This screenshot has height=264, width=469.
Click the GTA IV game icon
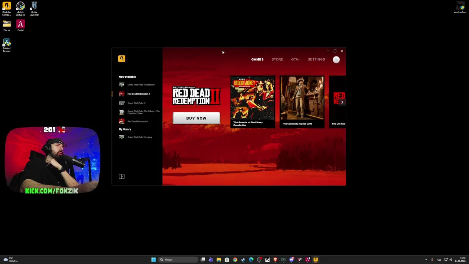[x=122, y=103]
